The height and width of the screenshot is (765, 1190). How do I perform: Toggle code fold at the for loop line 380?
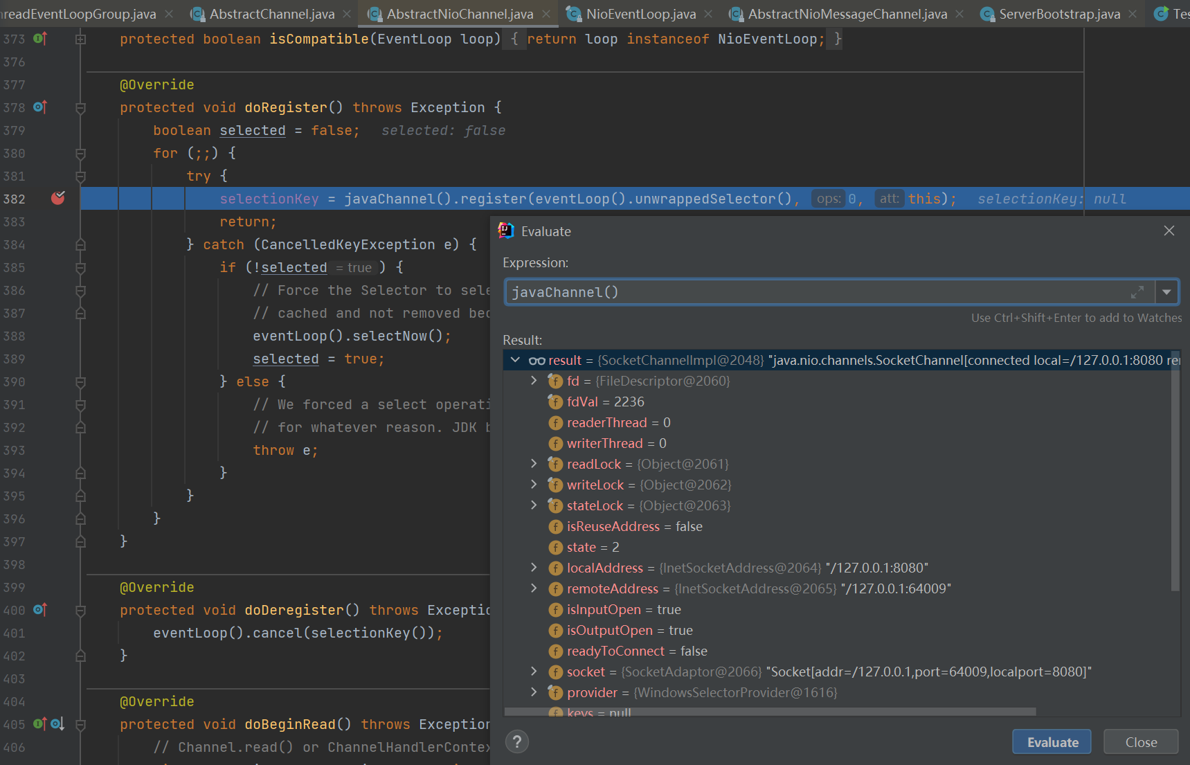tap(80, 154)
